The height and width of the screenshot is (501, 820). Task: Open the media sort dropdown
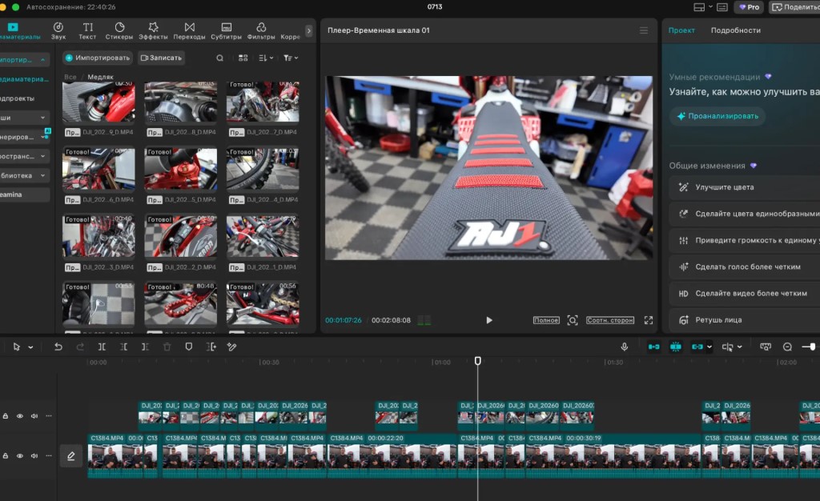266,58
